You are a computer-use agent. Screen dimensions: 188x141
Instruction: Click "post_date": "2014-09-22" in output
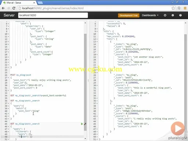(x=133, y=62)
